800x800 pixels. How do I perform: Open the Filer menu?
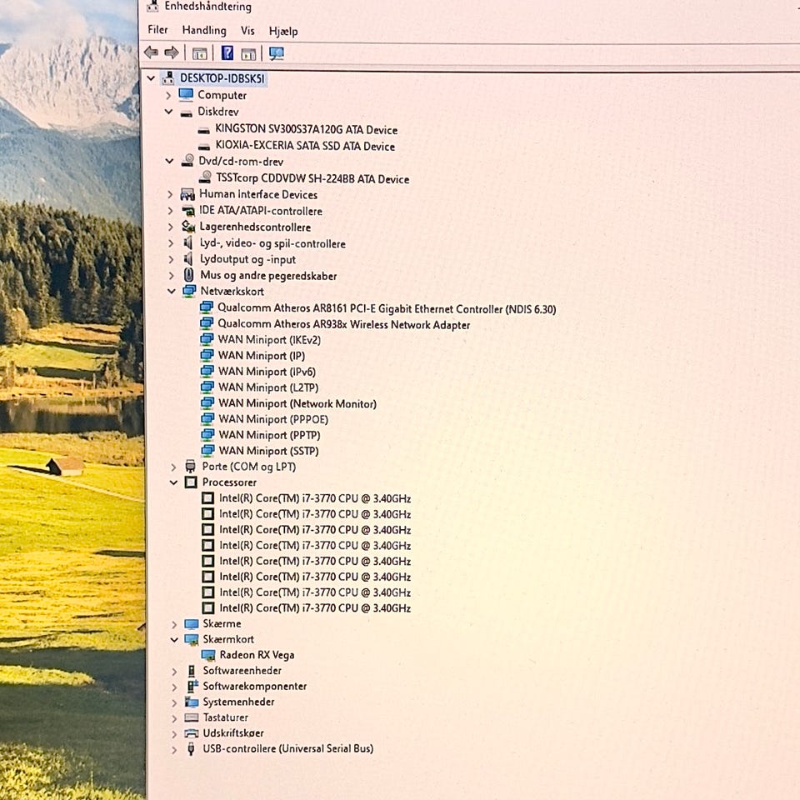click(x=157, y=30)
